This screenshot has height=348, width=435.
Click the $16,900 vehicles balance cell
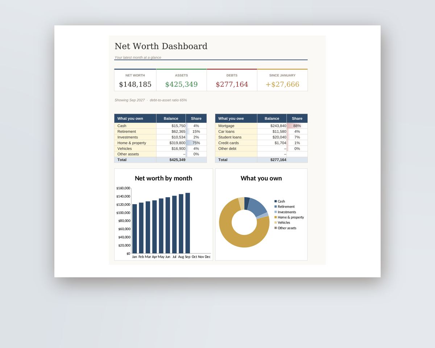click(x=171, y=149)
